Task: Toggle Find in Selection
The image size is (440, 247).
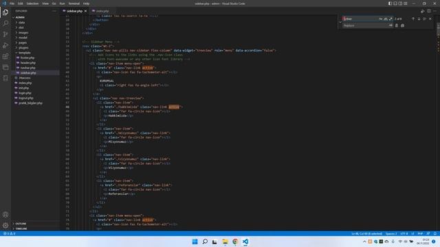Action: click(425, 19)
